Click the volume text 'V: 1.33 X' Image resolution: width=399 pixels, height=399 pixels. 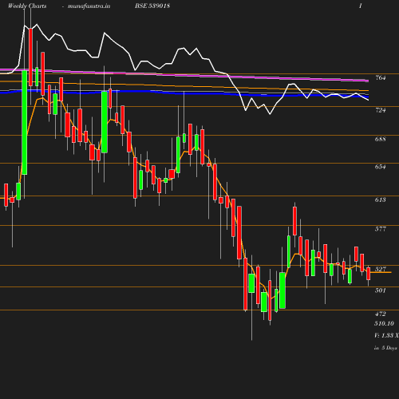click(x=386, y=335)
